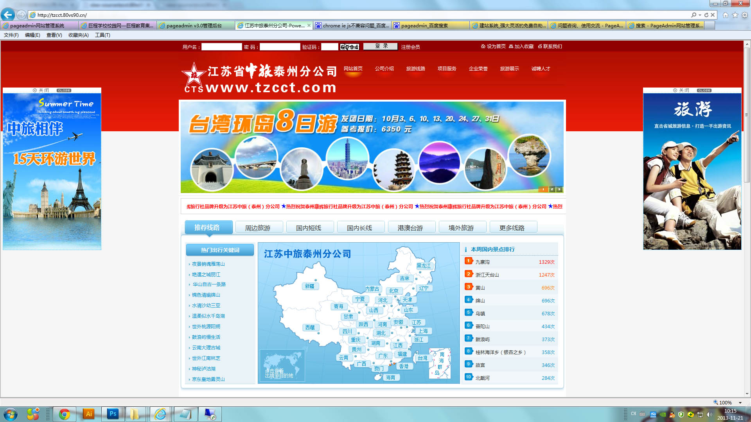This screenshot has height=422, width=751.
Task: Click the 用户名 input field
Action: tap(221, 47)
